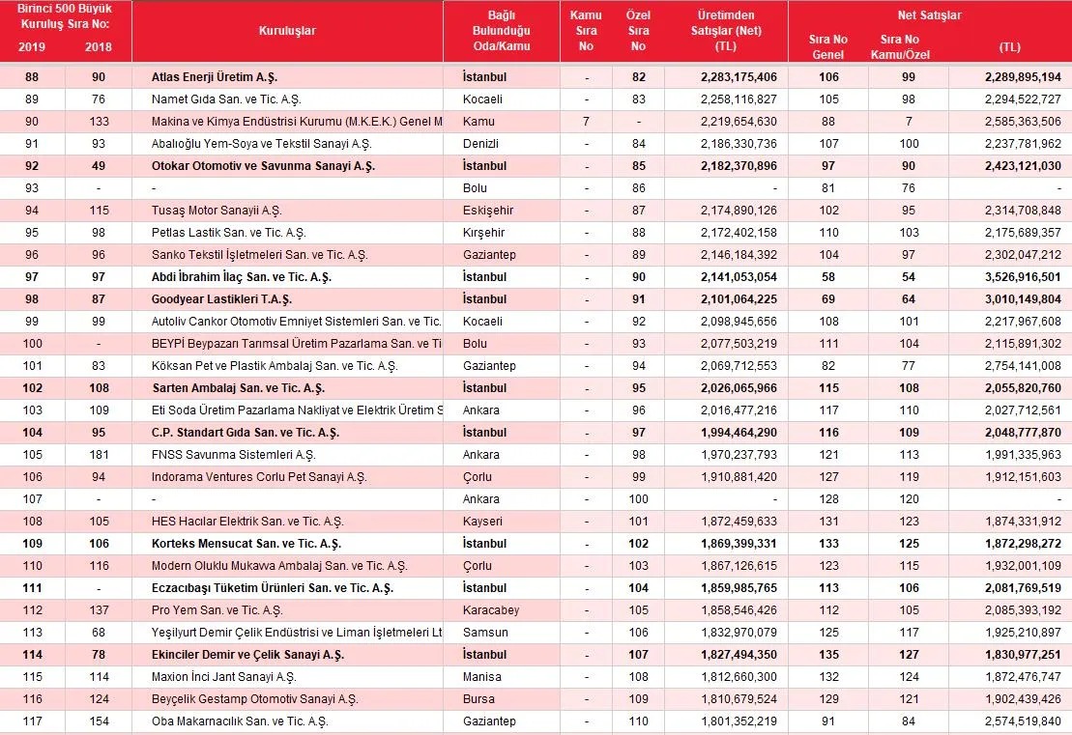
Task: Select Sanko Tekstil İşletmeleri cell
Action: pyautogui.click(x=260, y=255)
